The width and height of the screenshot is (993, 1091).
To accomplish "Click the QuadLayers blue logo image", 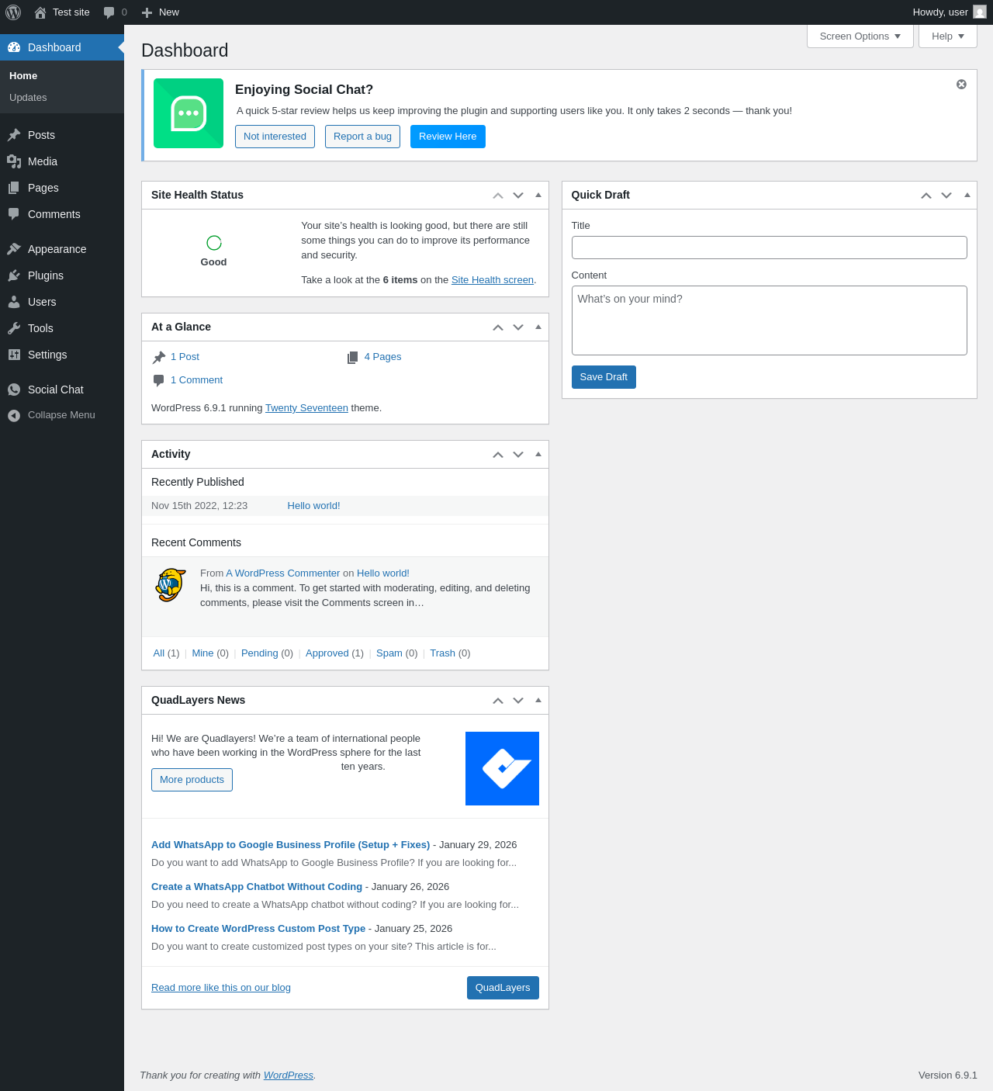I will click(502, 768).
